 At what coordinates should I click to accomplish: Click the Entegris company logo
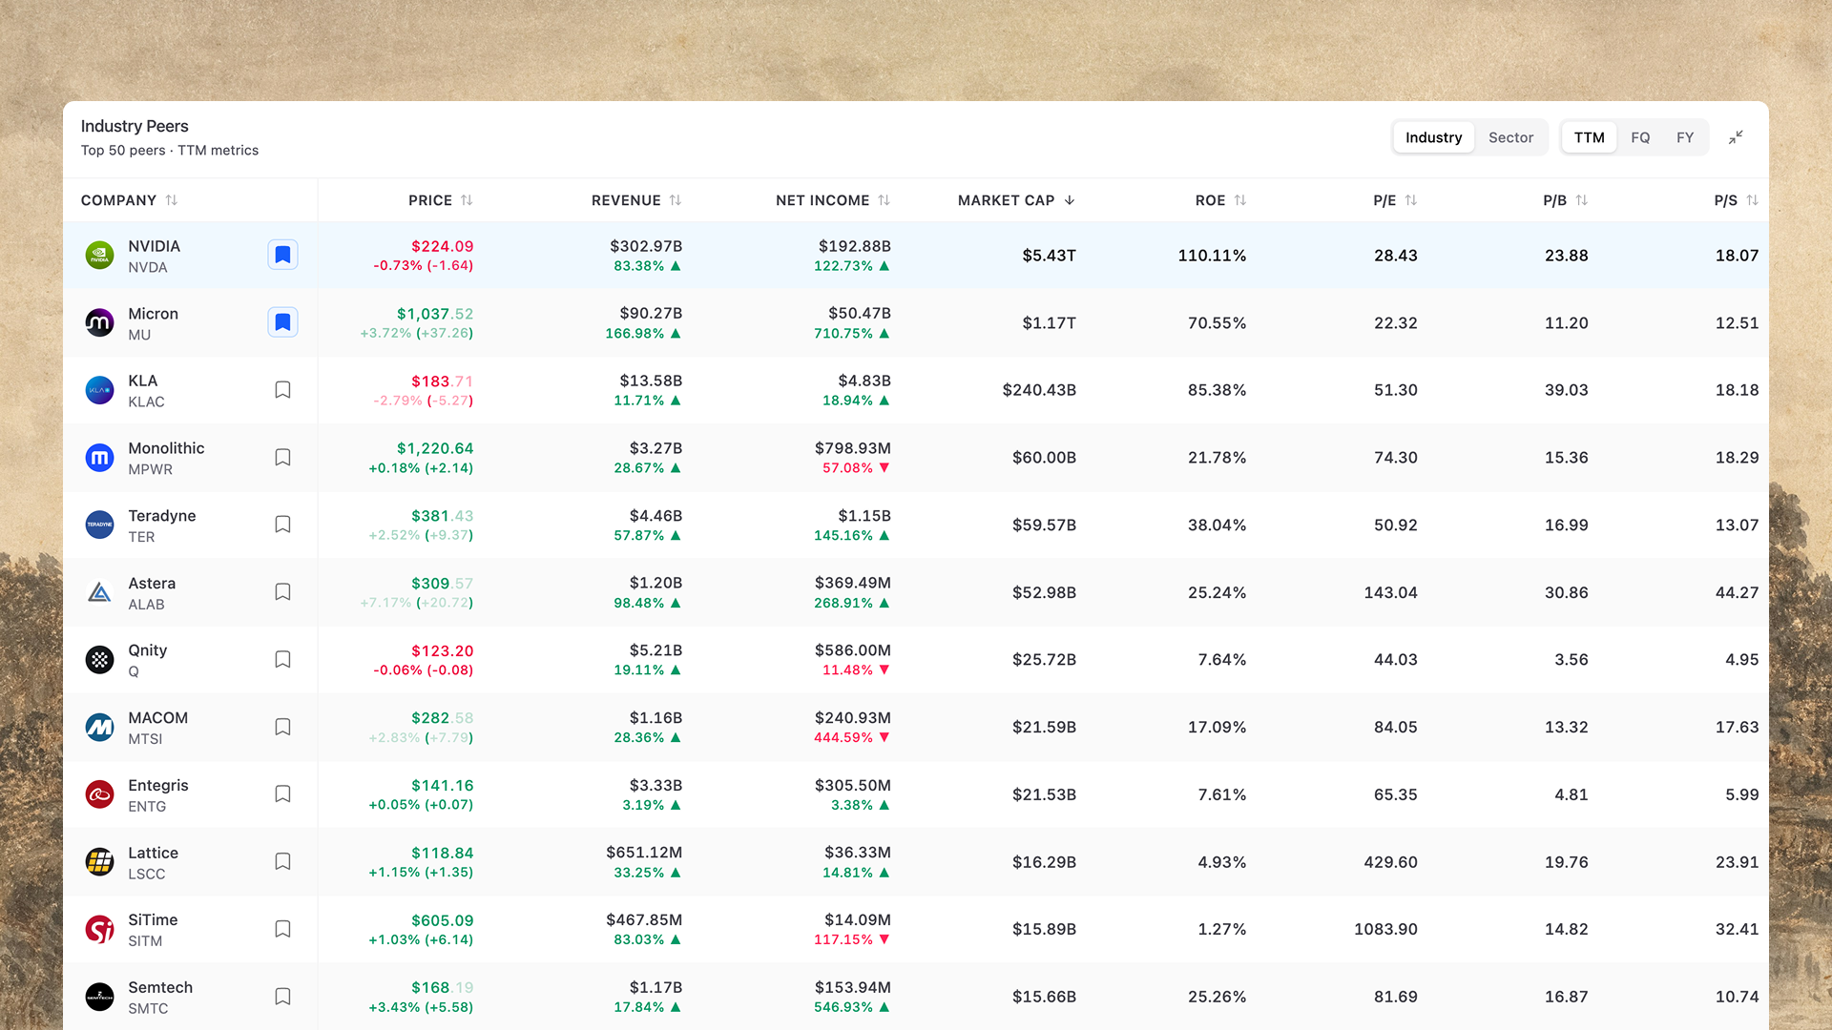(99, 794)
